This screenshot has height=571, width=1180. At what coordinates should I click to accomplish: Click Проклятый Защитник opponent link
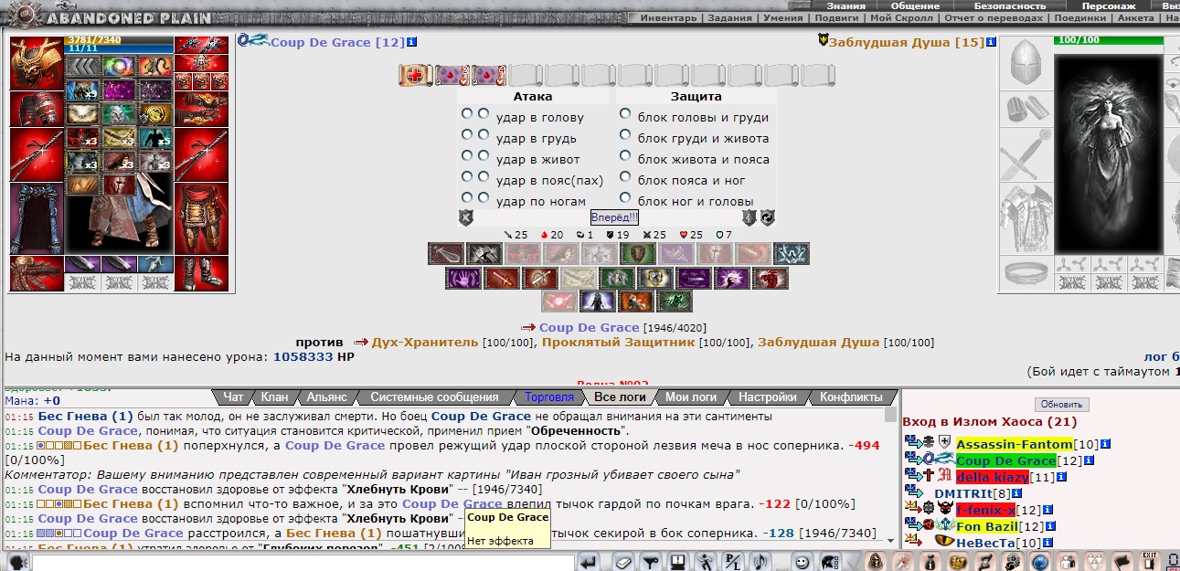click(x=619, y=342)
